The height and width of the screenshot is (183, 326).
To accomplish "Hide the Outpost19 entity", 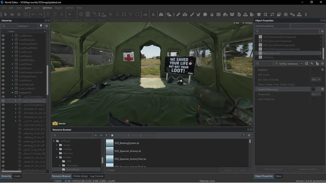I will pyautogui.click(x=3, y=93).
